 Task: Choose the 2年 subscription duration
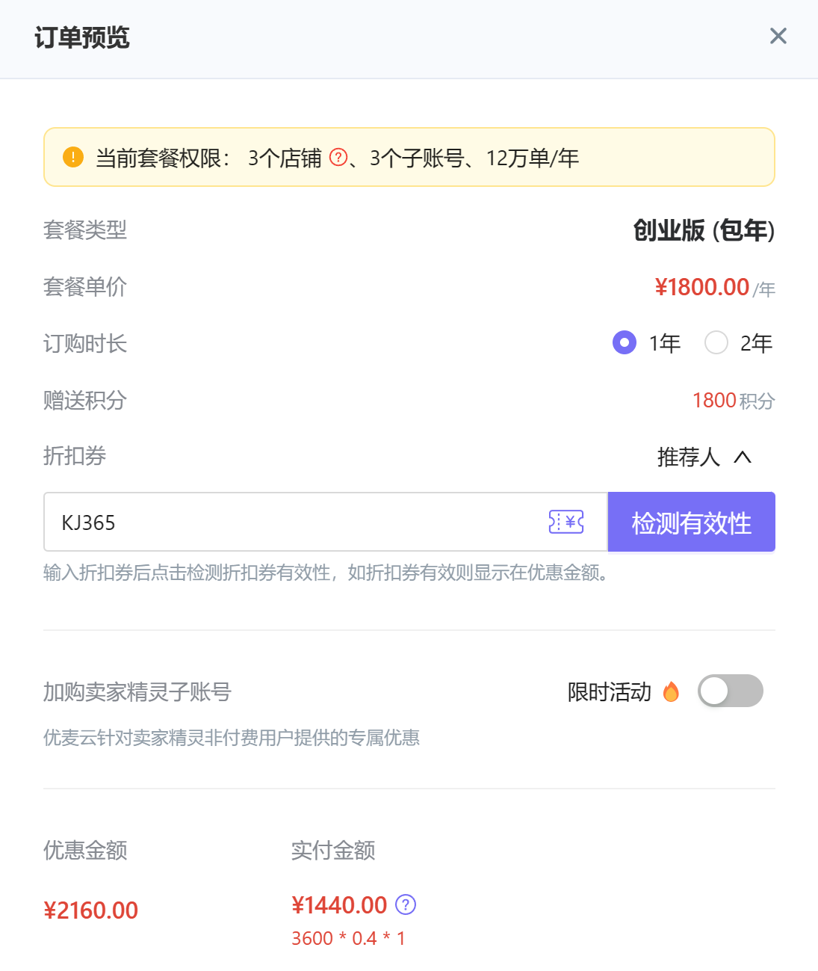pyautogui.click(x=716, y=342)
